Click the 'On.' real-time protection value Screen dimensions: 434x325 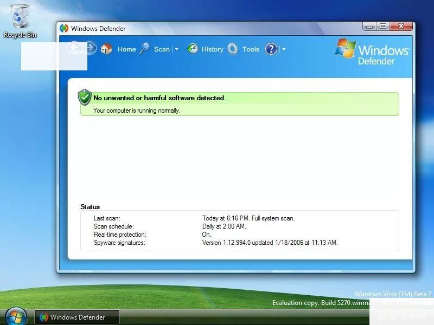(x=207, y=235)
